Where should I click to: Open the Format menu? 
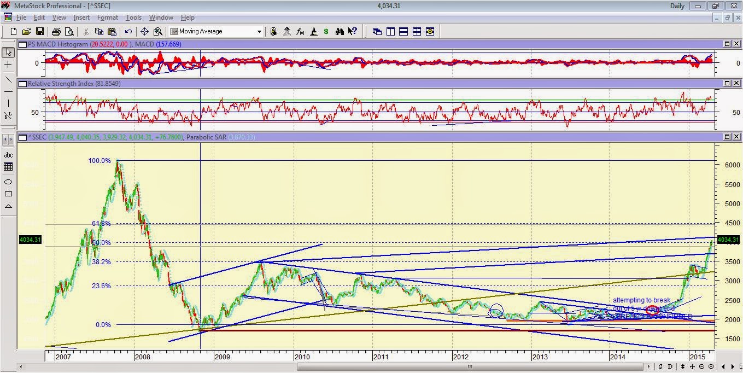[108, 18]
